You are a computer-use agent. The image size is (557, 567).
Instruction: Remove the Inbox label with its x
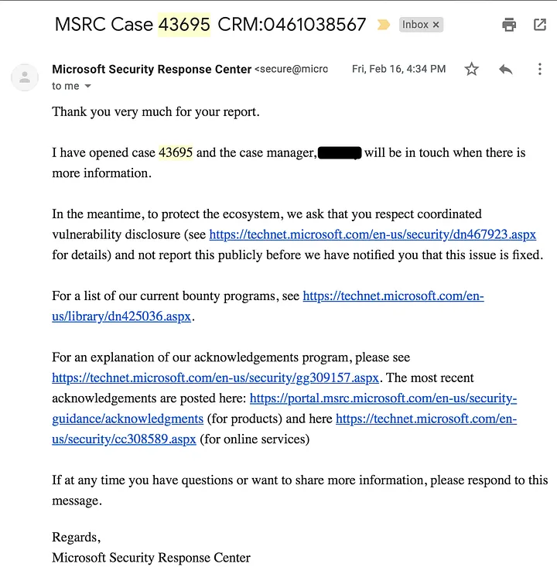[x=436, y=25]
